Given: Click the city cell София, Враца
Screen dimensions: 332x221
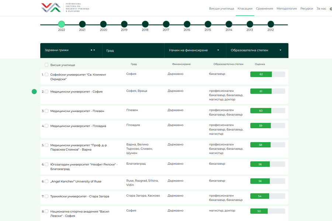Looking at the screenshot, I should tap(136, 91).
